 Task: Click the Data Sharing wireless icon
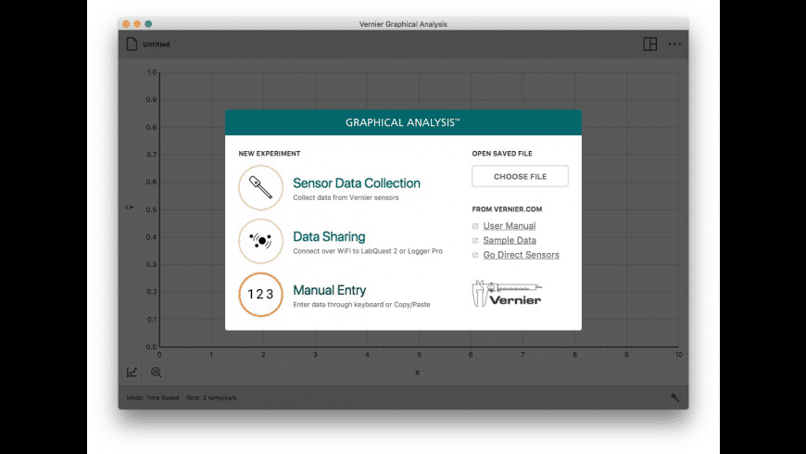click(x=260, y=241)
